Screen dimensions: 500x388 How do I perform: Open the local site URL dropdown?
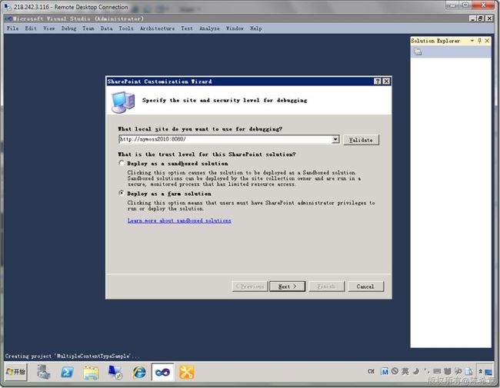[x=335, y=139]
